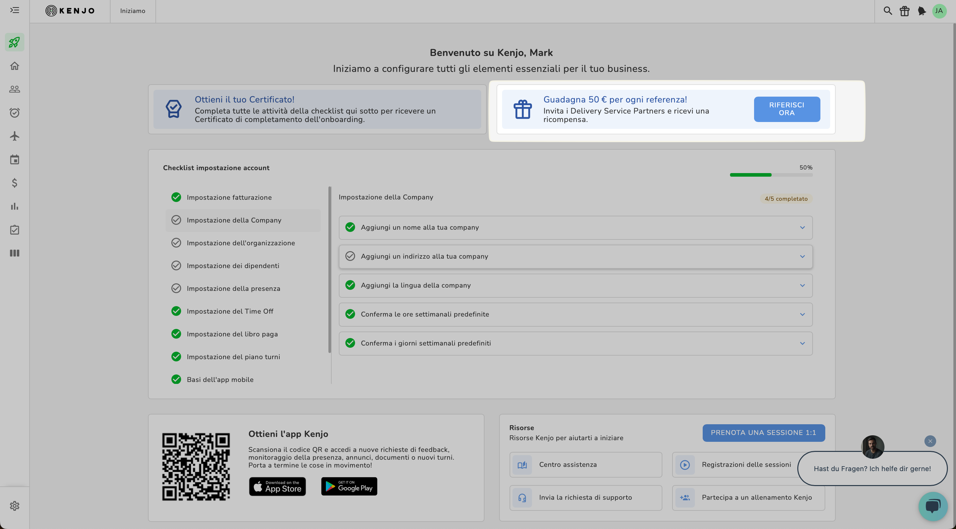Click the 'Impostazione dell'organizzazione' check circle

176,243
